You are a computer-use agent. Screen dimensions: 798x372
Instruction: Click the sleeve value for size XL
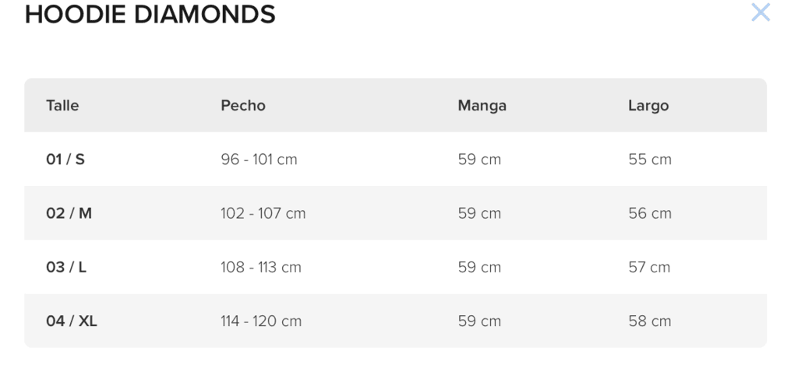479,321
